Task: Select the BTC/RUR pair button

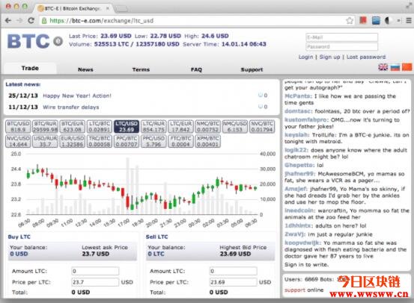Action: [46, 127]
